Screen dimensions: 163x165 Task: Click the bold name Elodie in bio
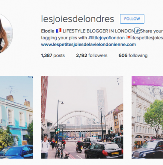click(48, 31)
